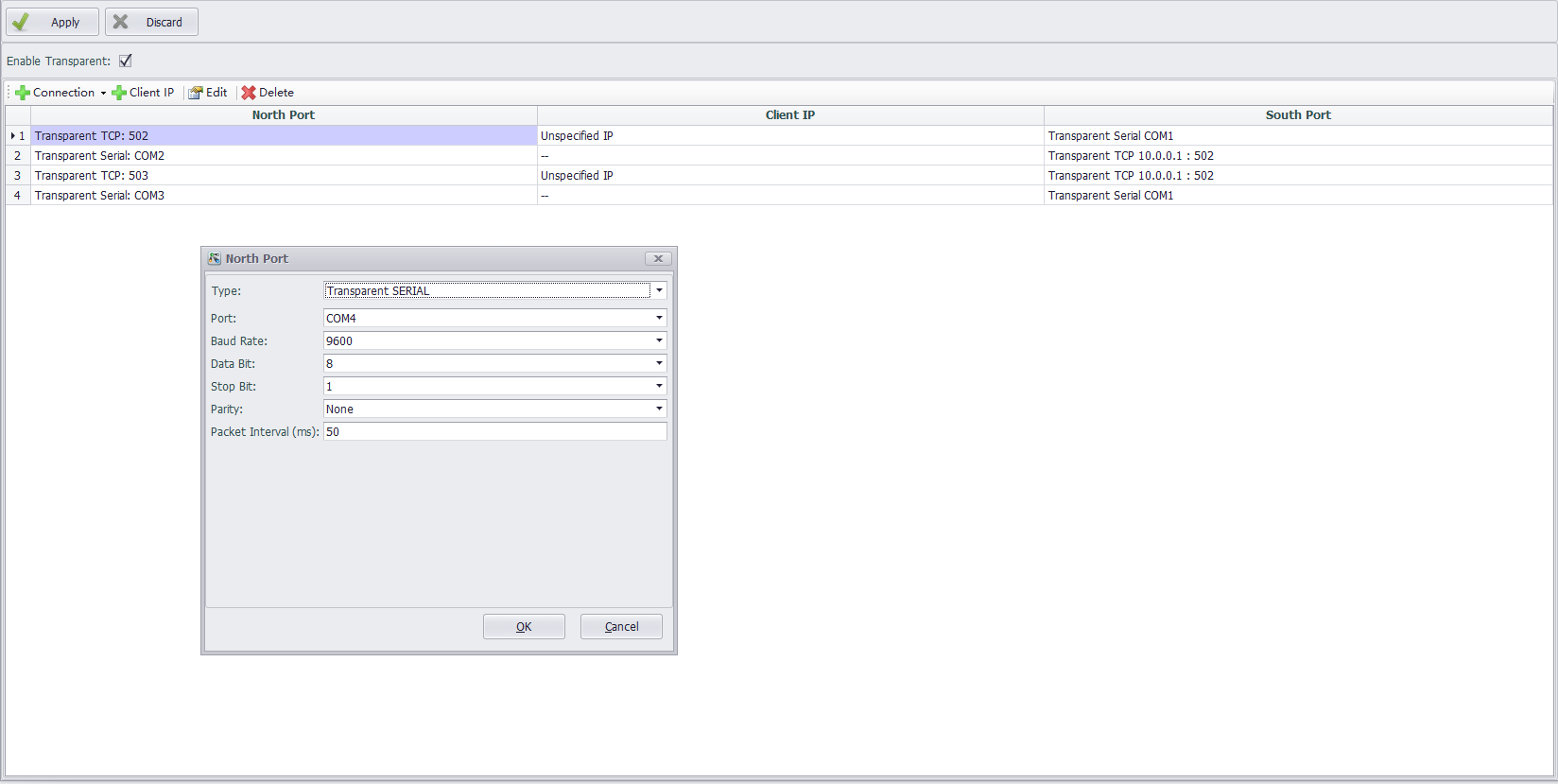Close the North Port dialog
The width and height of the screenshot is (1558, 784).
pyautogui.click(x=658, y=259)
